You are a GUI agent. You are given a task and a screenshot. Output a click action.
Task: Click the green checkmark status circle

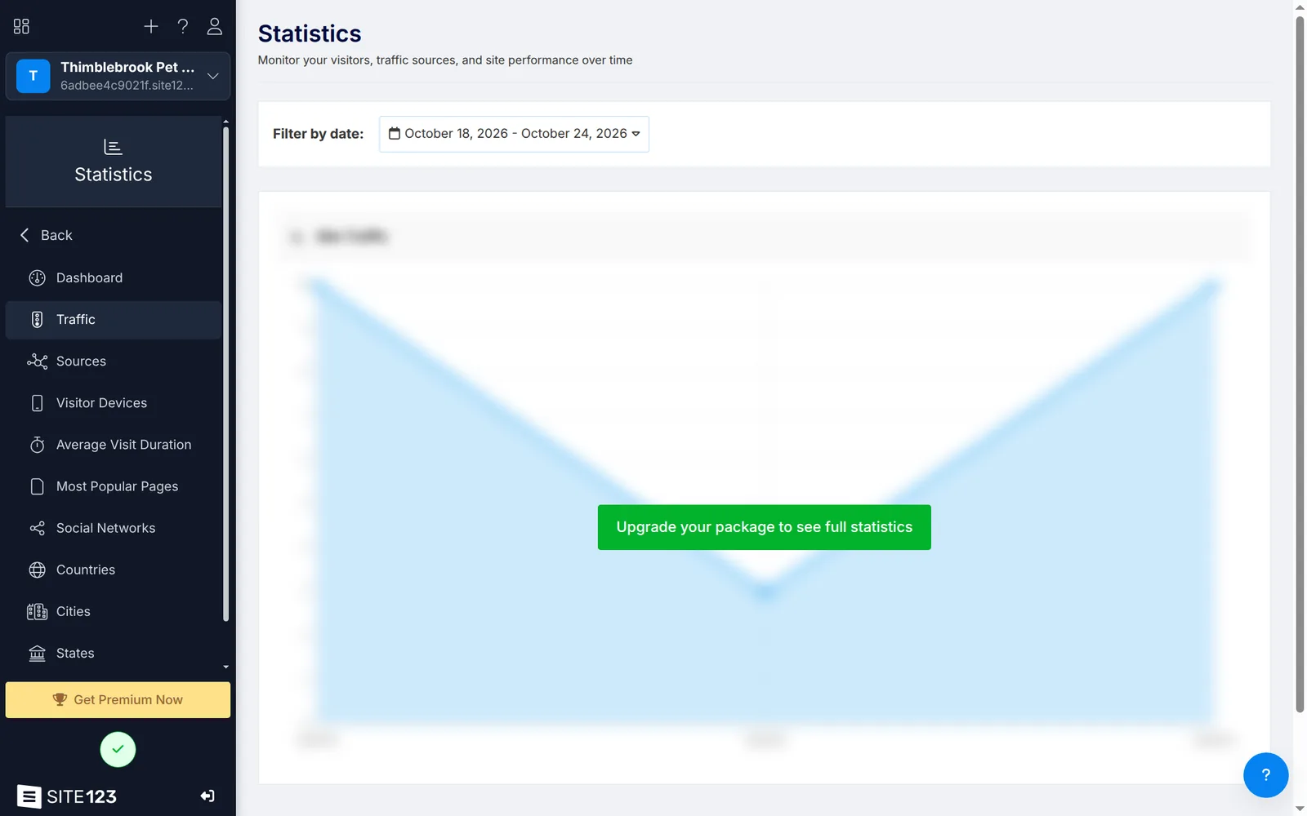pos(118,749)
